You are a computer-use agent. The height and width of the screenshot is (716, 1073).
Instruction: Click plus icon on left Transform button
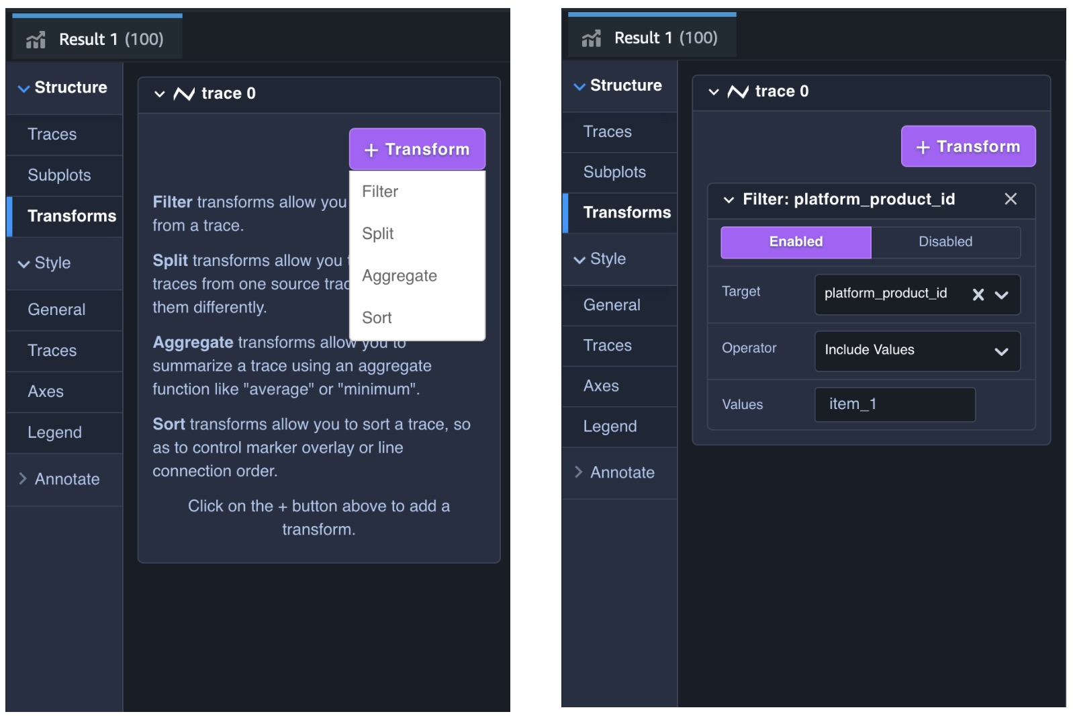coord(371,150)
